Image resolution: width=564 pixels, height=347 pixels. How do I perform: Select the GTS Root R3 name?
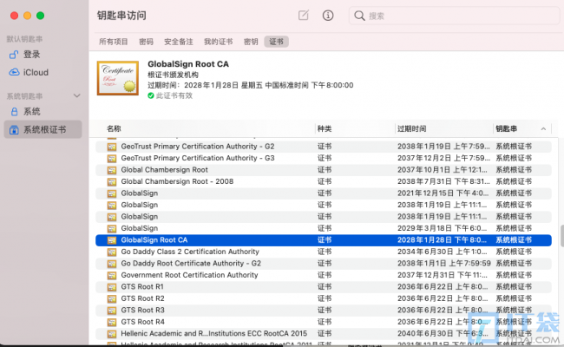142,310
